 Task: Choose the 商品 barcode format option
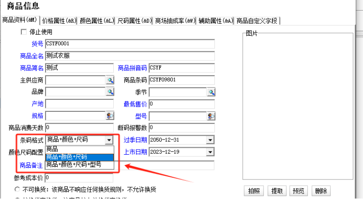(x=79, y=150)
